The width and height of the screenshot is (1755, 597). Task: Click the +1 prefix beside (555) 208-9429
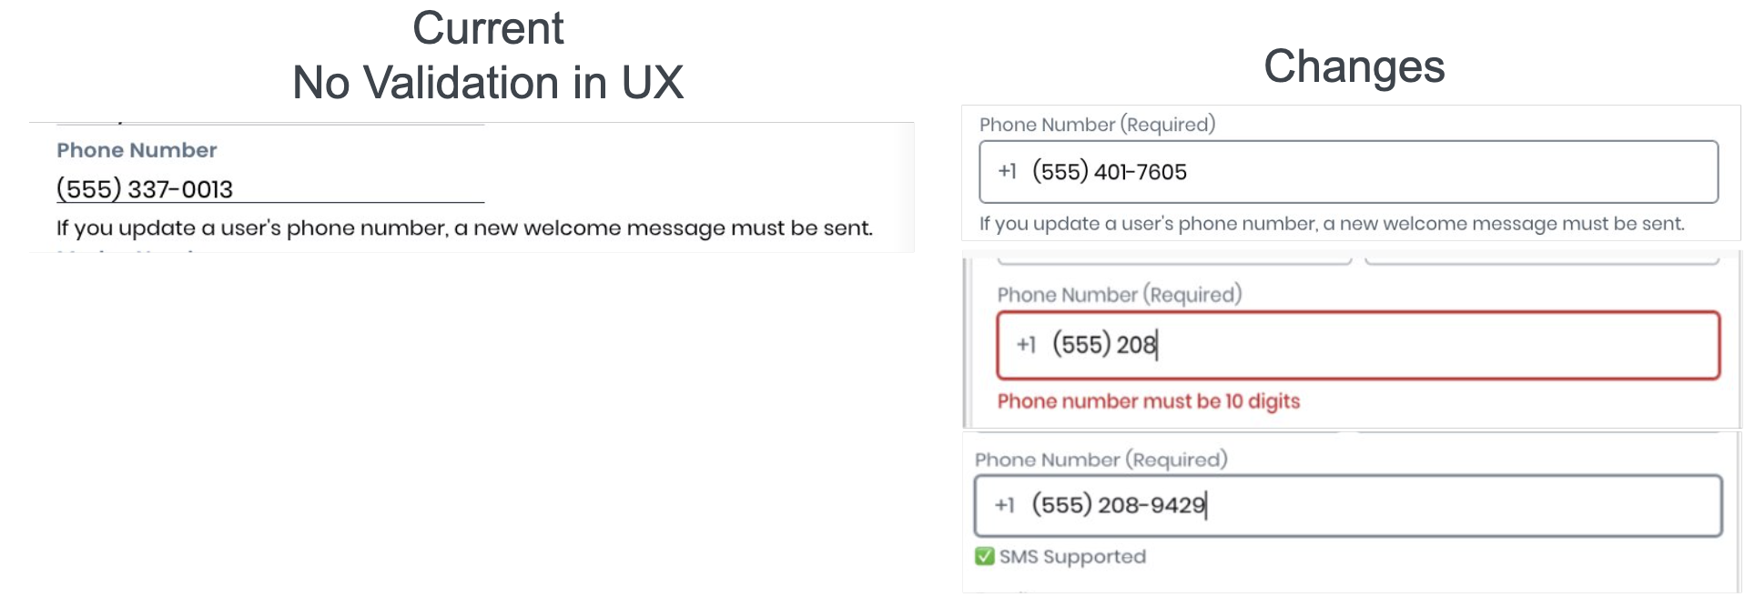pos(1004,505)
